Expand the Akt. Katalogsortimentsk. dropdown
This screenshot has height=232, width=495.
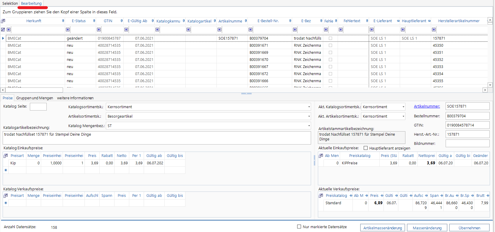point(403,107)
